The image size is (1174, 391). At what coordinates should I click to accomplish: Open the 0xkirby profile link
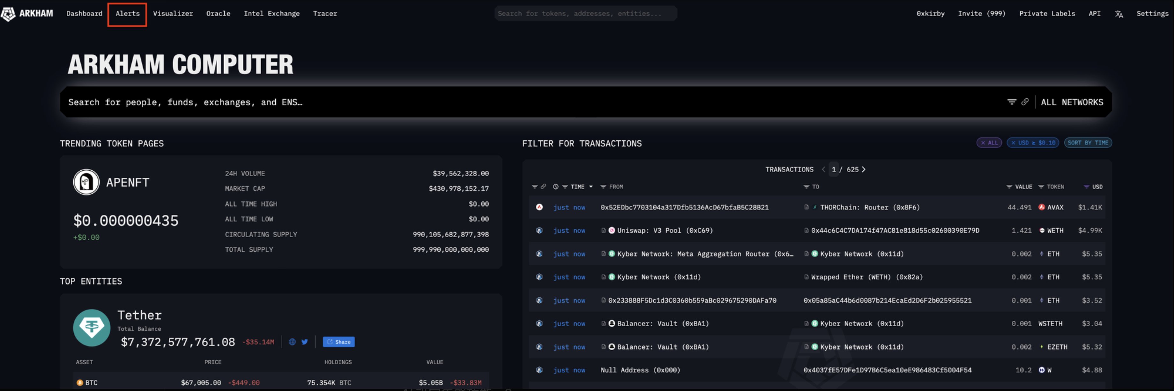[930, 14]
